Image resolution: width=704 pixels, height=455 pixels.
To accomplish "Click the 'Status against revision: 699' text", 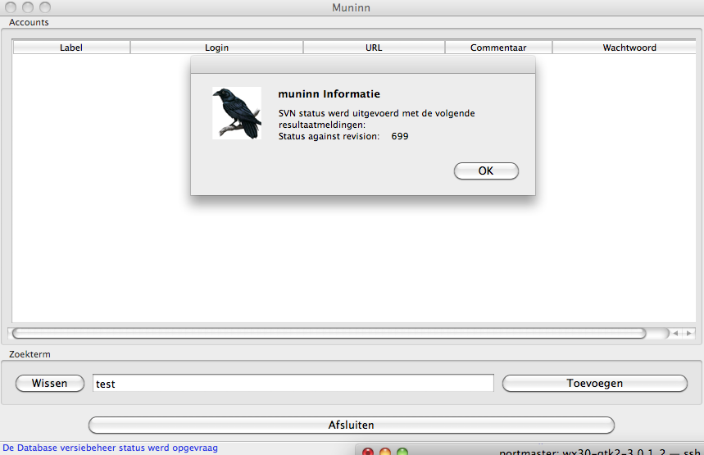I will [343, 136].
